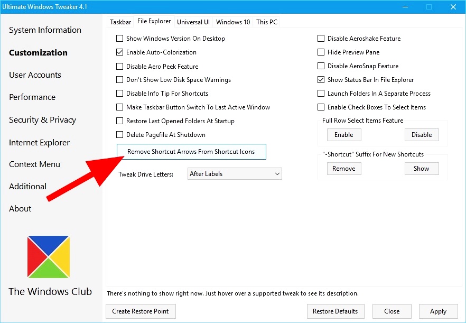Image resolution: width=466 pixels, height=323 pixels.
Task: Check Enable Check Boxes To Select Items
Action: tap(321, 107)
